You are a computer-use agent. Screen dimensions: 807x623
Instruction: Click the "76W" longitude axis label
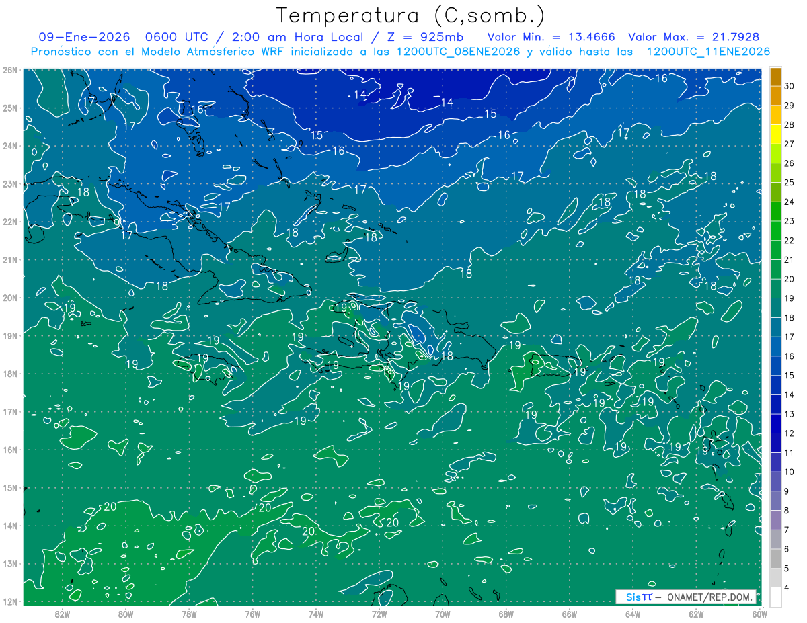click(253, 614)
